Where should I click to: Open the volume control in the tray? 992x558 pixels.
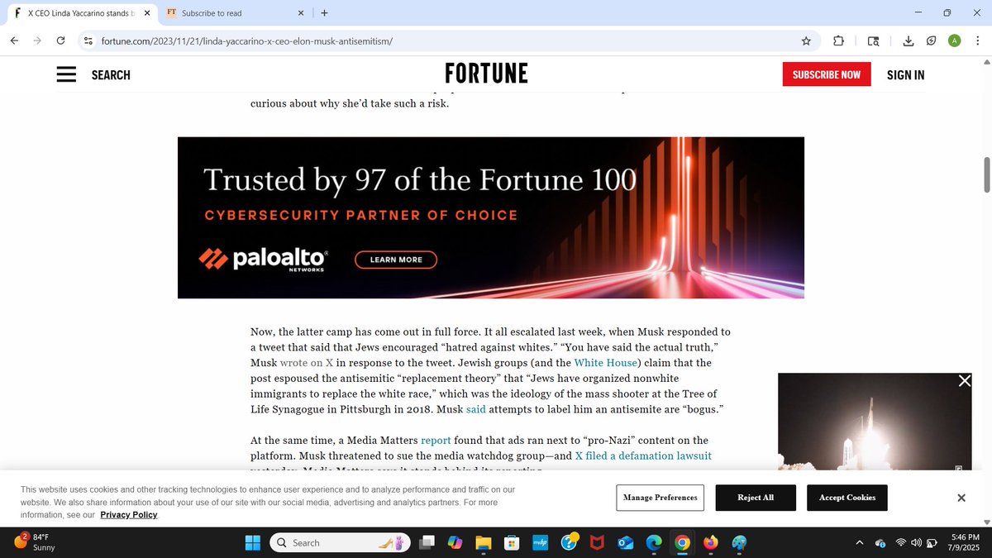(916, 543)
